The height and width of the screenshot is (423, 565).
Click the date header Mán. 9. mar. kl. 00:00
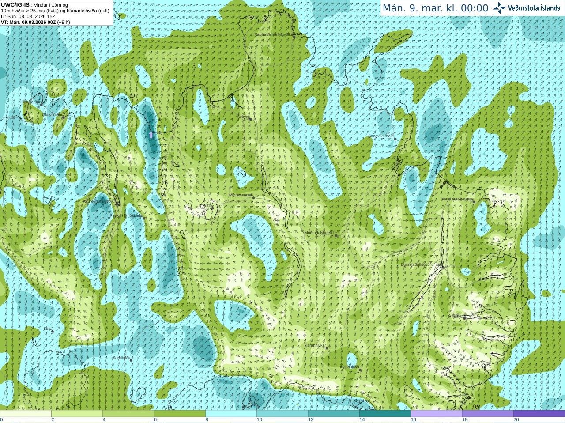435,8
